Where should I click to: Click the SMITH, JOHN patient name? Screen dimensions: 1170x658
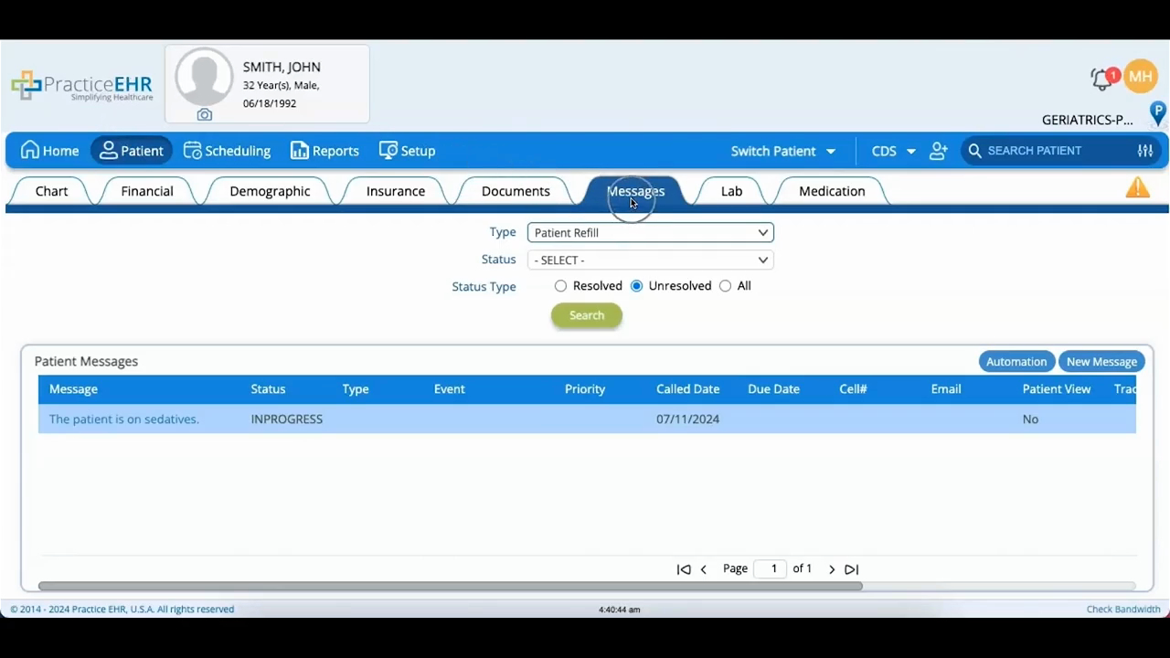click(x=282, y=68)
